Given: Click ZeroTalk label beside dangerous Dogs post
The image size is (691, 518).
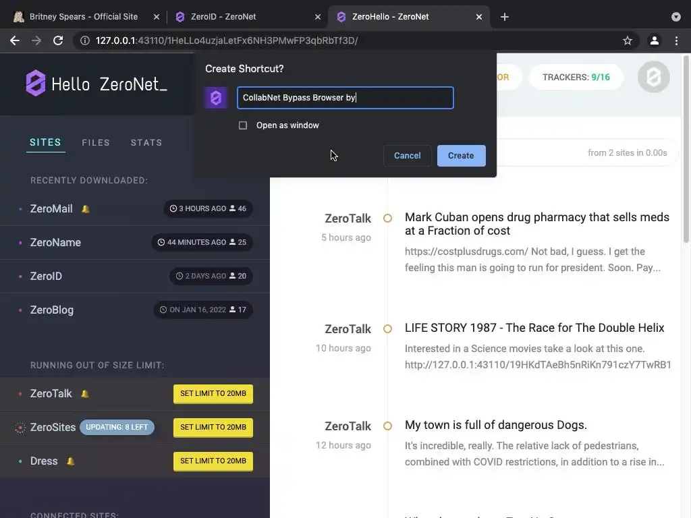Looking at the screenshot, I should 348,426.
